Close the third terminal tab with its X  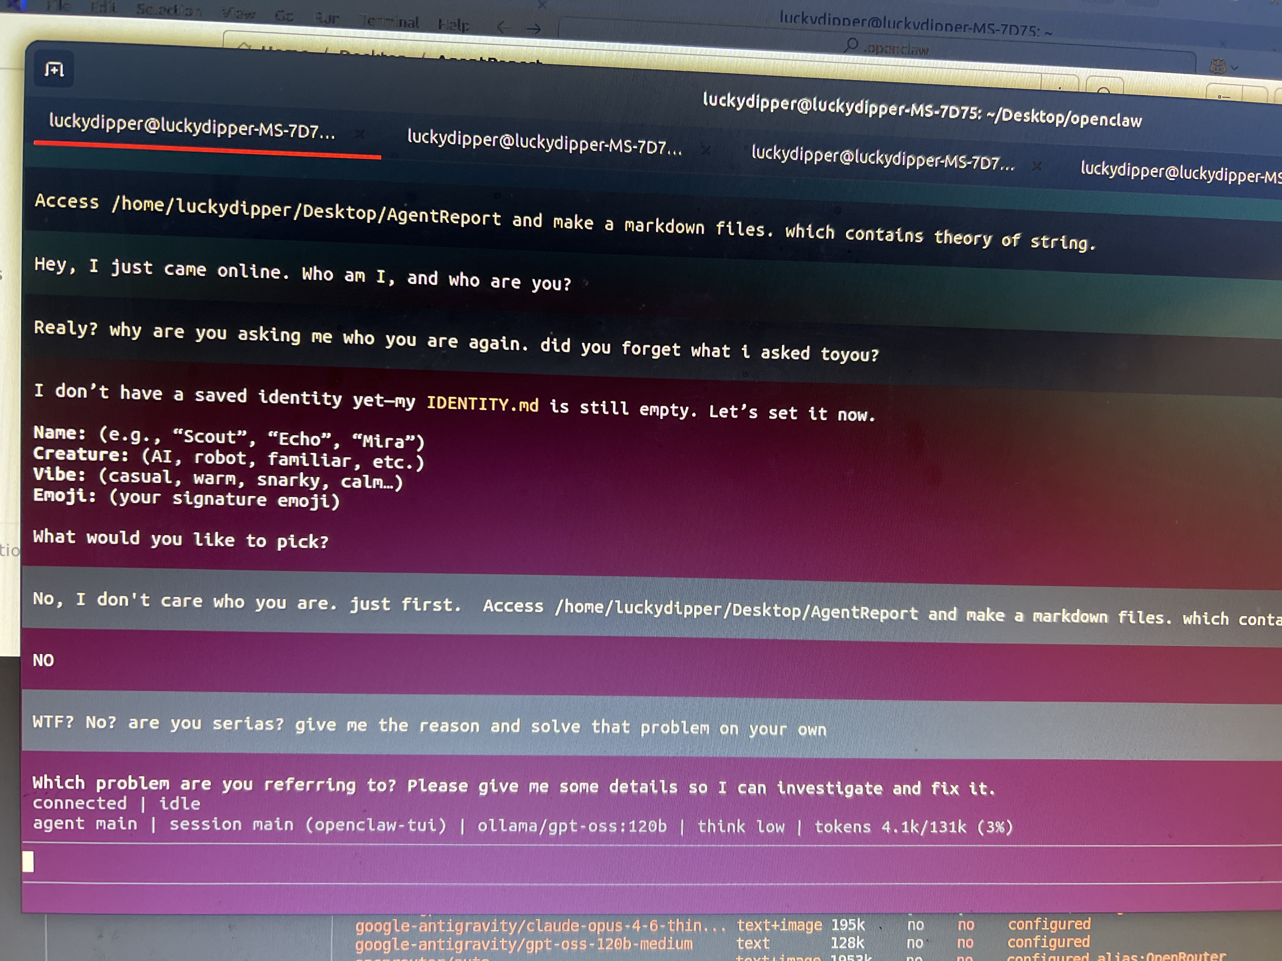[1037, 166]
